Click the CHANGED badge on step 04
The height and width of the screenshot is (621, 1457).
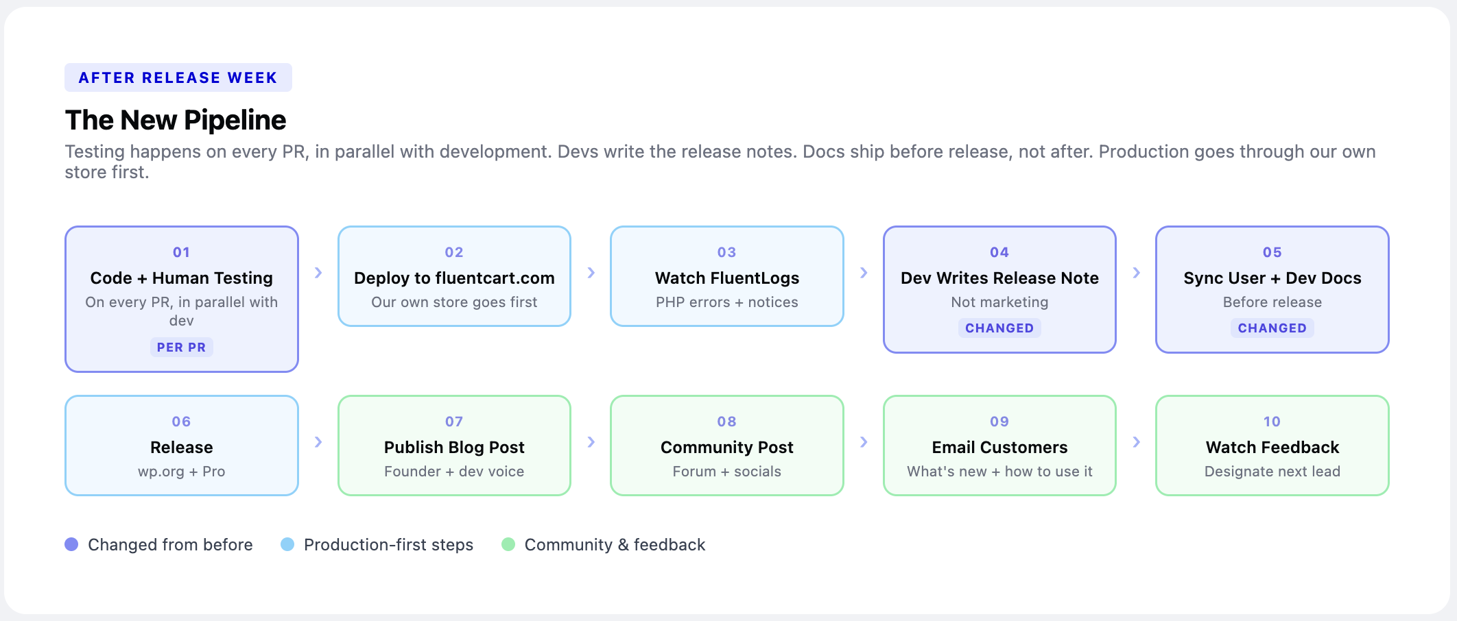[x=999, y=328]
